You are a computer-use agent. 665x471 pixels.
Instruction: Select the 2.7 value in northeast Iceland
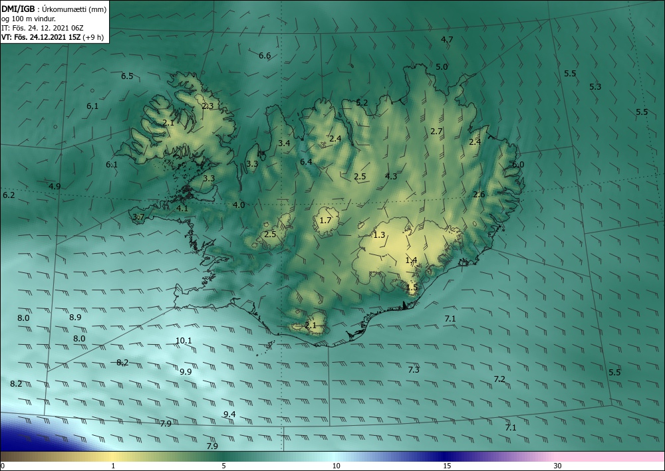436,132
